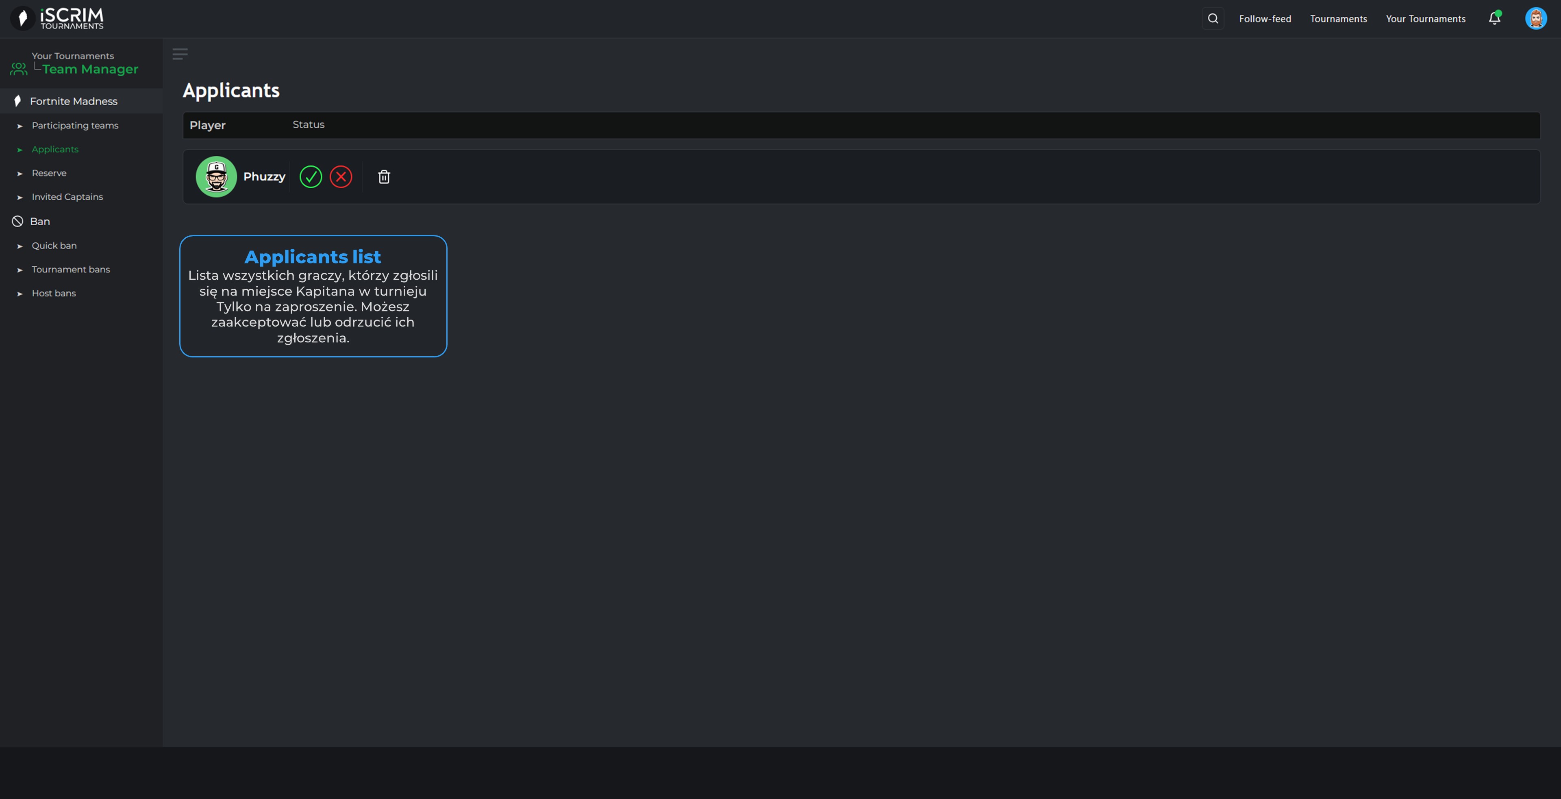1561x799 pixels.
Task: Go to the Follow-feed menu item
Action: 1265,19
